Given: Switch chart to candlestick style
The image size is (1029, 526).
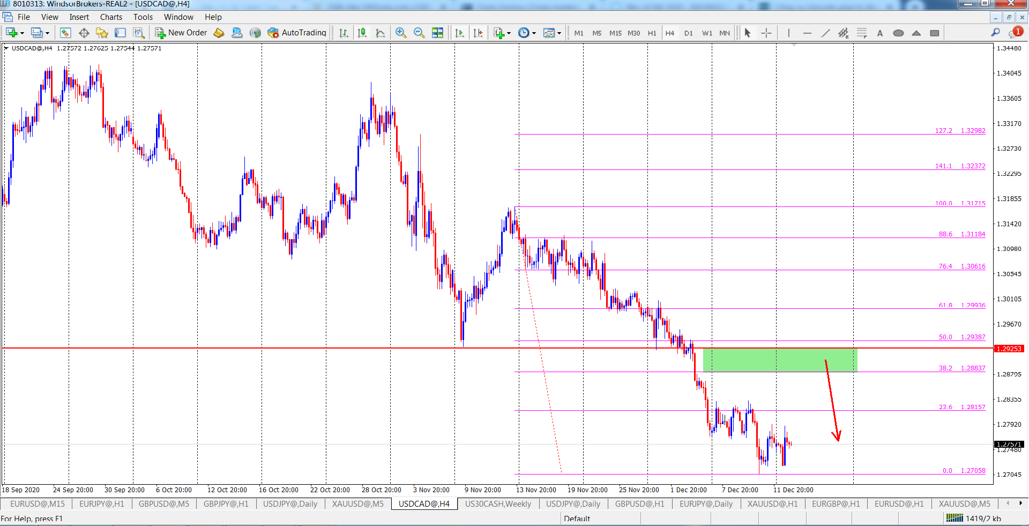Looking at the screenshot, I should click(x=362, y=33).
